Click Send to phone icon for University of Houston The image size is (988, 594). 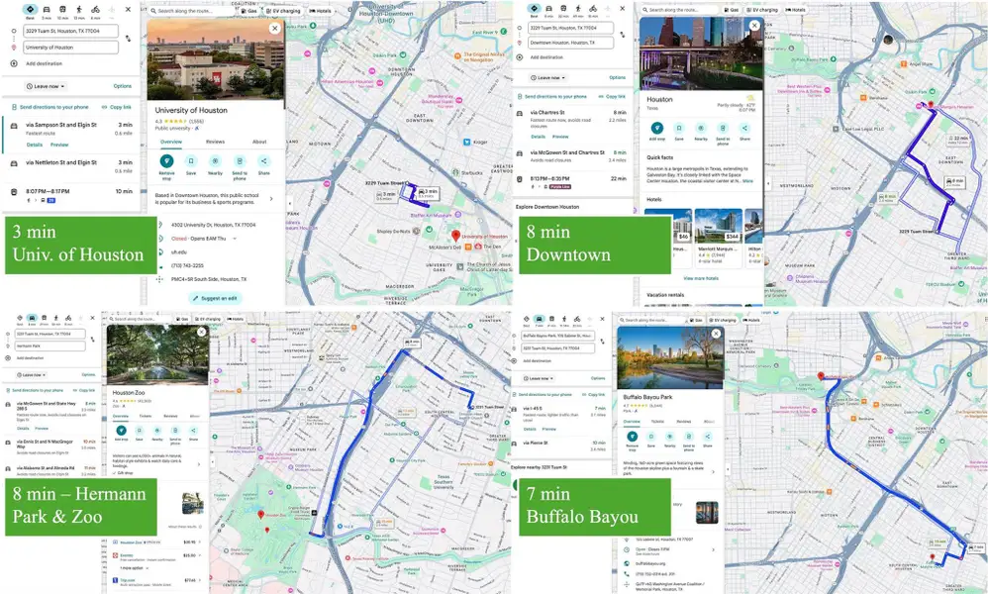(x=240, y=160)
